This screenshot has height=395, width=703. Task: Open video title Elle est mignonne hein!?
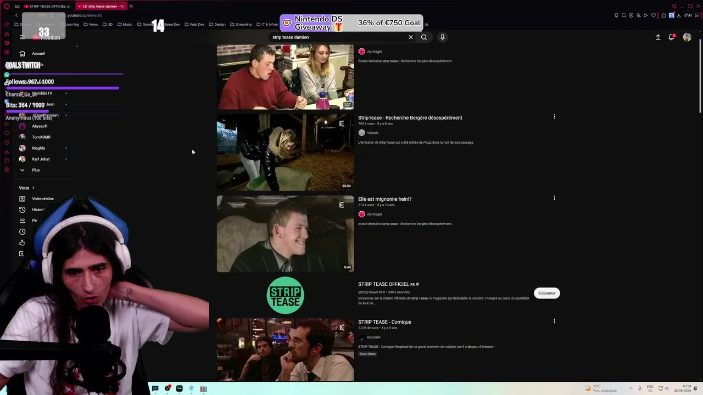pos(384,199)
